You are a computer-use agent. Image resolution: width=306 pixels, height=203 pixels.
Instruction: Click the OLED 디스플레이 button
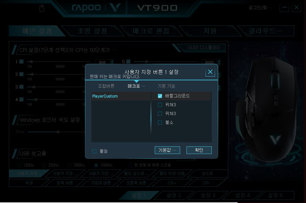[x=204, y=48]
